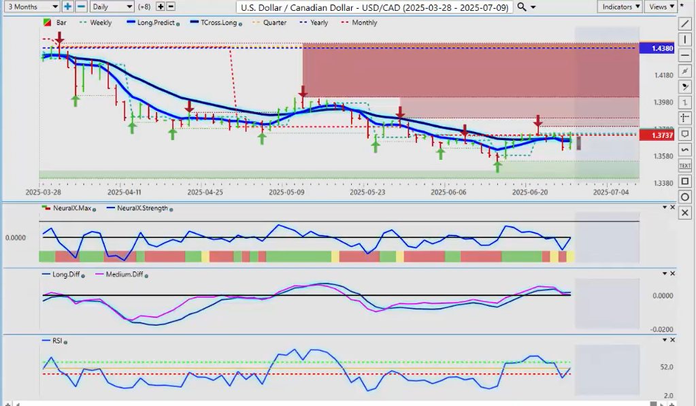The image size is (696, 406).
Task: Click the search magnifier icon
Action: coord(521,7)
